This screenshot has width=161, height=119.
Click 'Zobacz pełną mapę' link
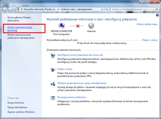(x=147, y=24)
